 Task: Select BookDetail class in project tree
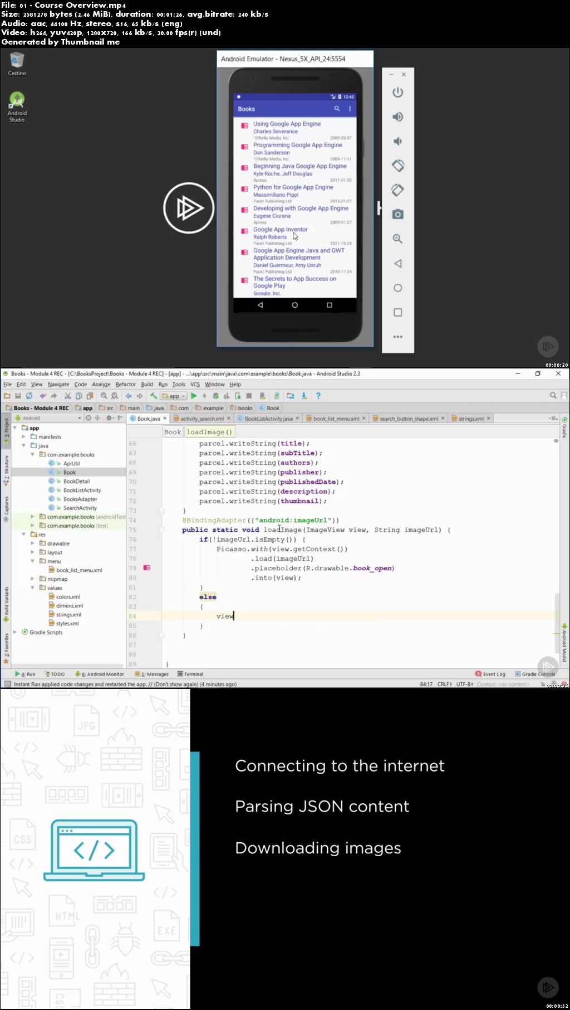(76, 481)
